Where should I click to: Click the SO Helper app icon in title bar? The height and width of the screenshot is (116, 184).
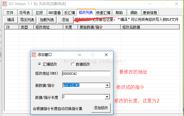point(5,4)
